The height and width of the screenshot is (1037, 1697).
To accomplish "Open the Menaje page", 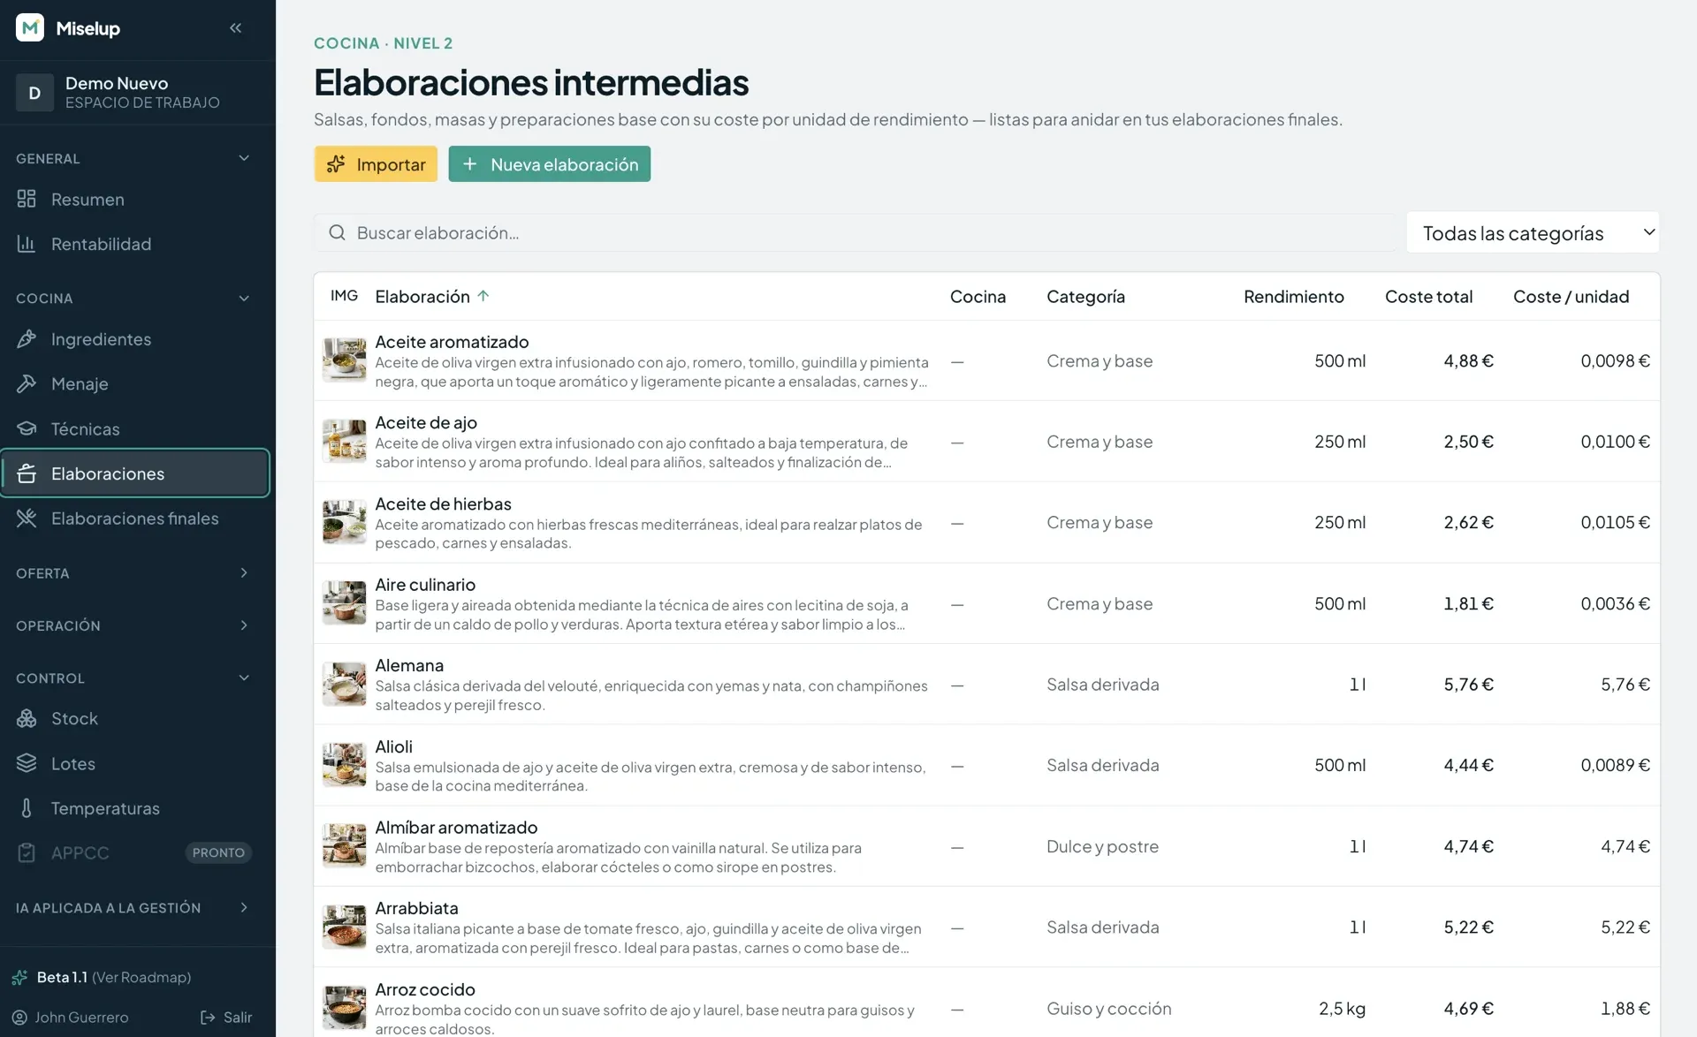I will tap(135, 384).
